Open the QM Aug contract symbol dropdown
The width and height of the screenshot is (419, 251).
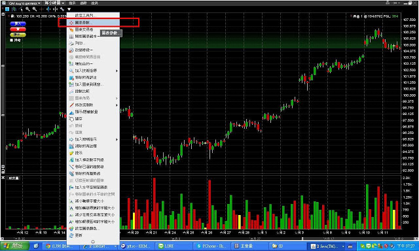coord(25,3)
